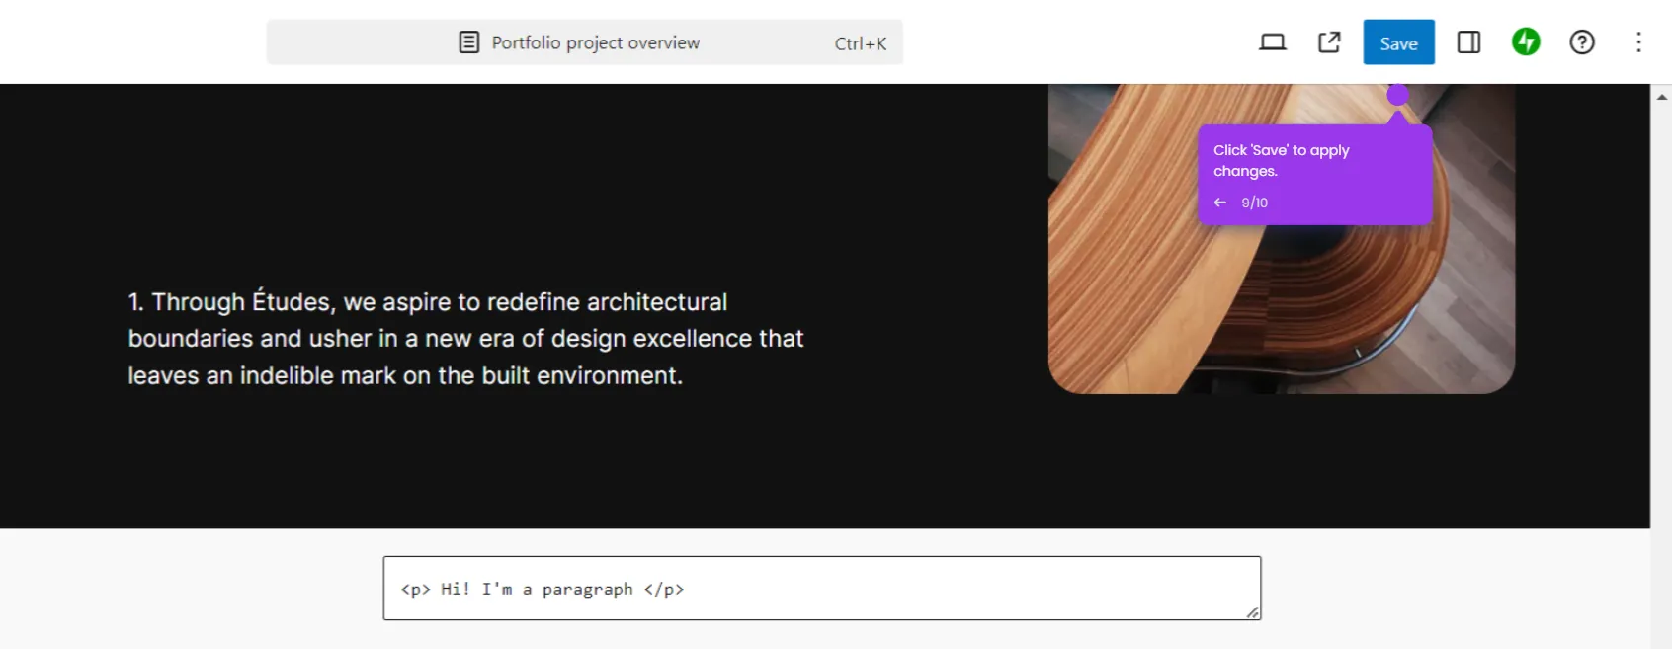Click the purple tour marker dot
This screenshot has height=649, width=1672.
[x=1397, y=95]
